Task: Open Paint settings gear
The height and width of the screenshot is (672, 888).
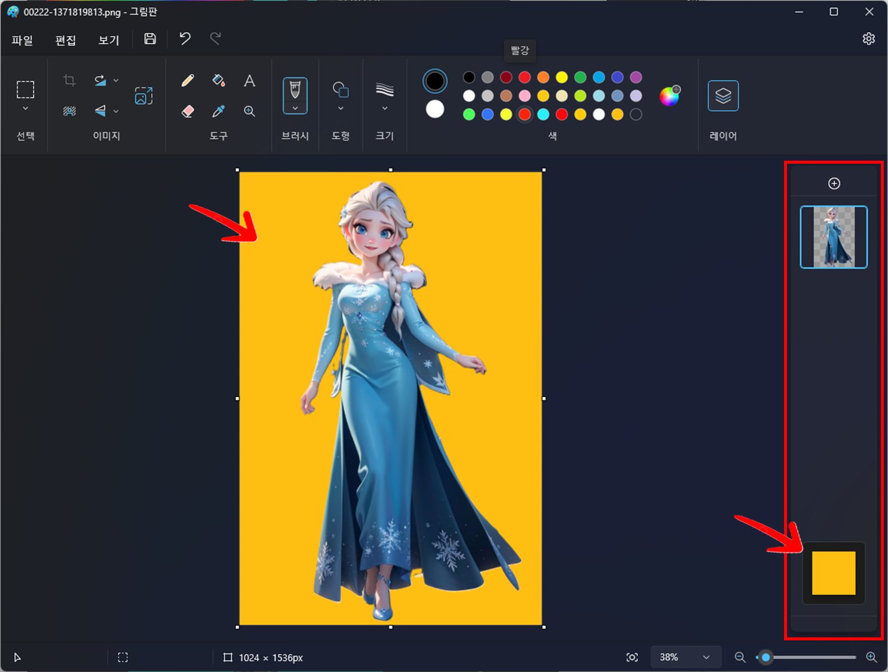Action: pos(869,39)
